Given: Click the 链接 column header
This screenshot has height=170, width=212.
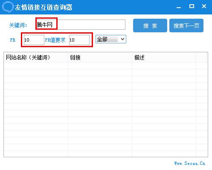Looking at the screenshot, I should tap(100, 57).
